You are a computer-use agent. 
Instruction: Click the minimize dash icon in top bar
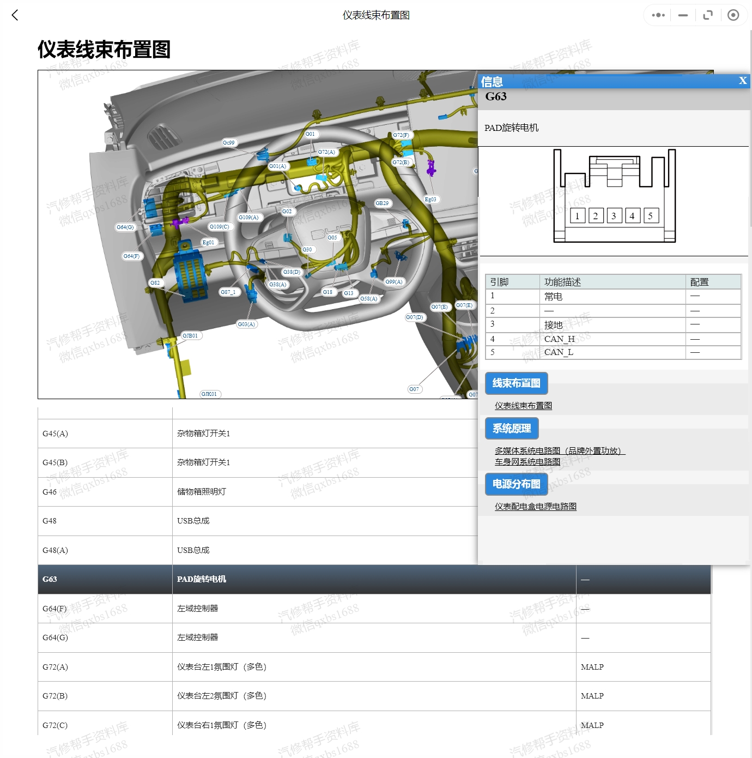click(x=683, y=15)
